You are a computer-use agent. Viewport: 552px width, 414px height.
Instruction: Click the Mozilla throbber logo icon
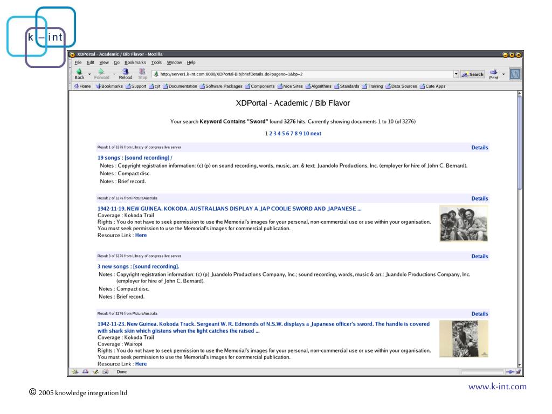click(x=515, y=74)
